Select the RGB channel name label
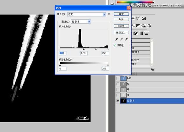The image size is (184, 132). 129,78
